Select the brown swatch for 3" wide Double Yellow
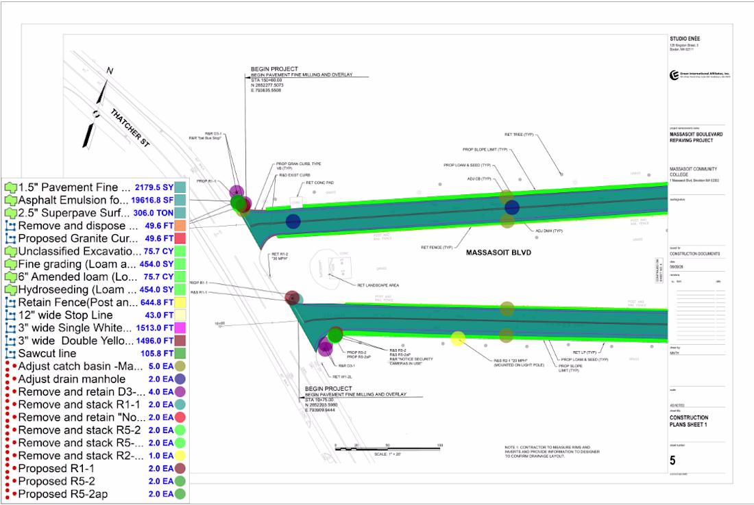This screenshot has width=754, height=505. (180, 341)
